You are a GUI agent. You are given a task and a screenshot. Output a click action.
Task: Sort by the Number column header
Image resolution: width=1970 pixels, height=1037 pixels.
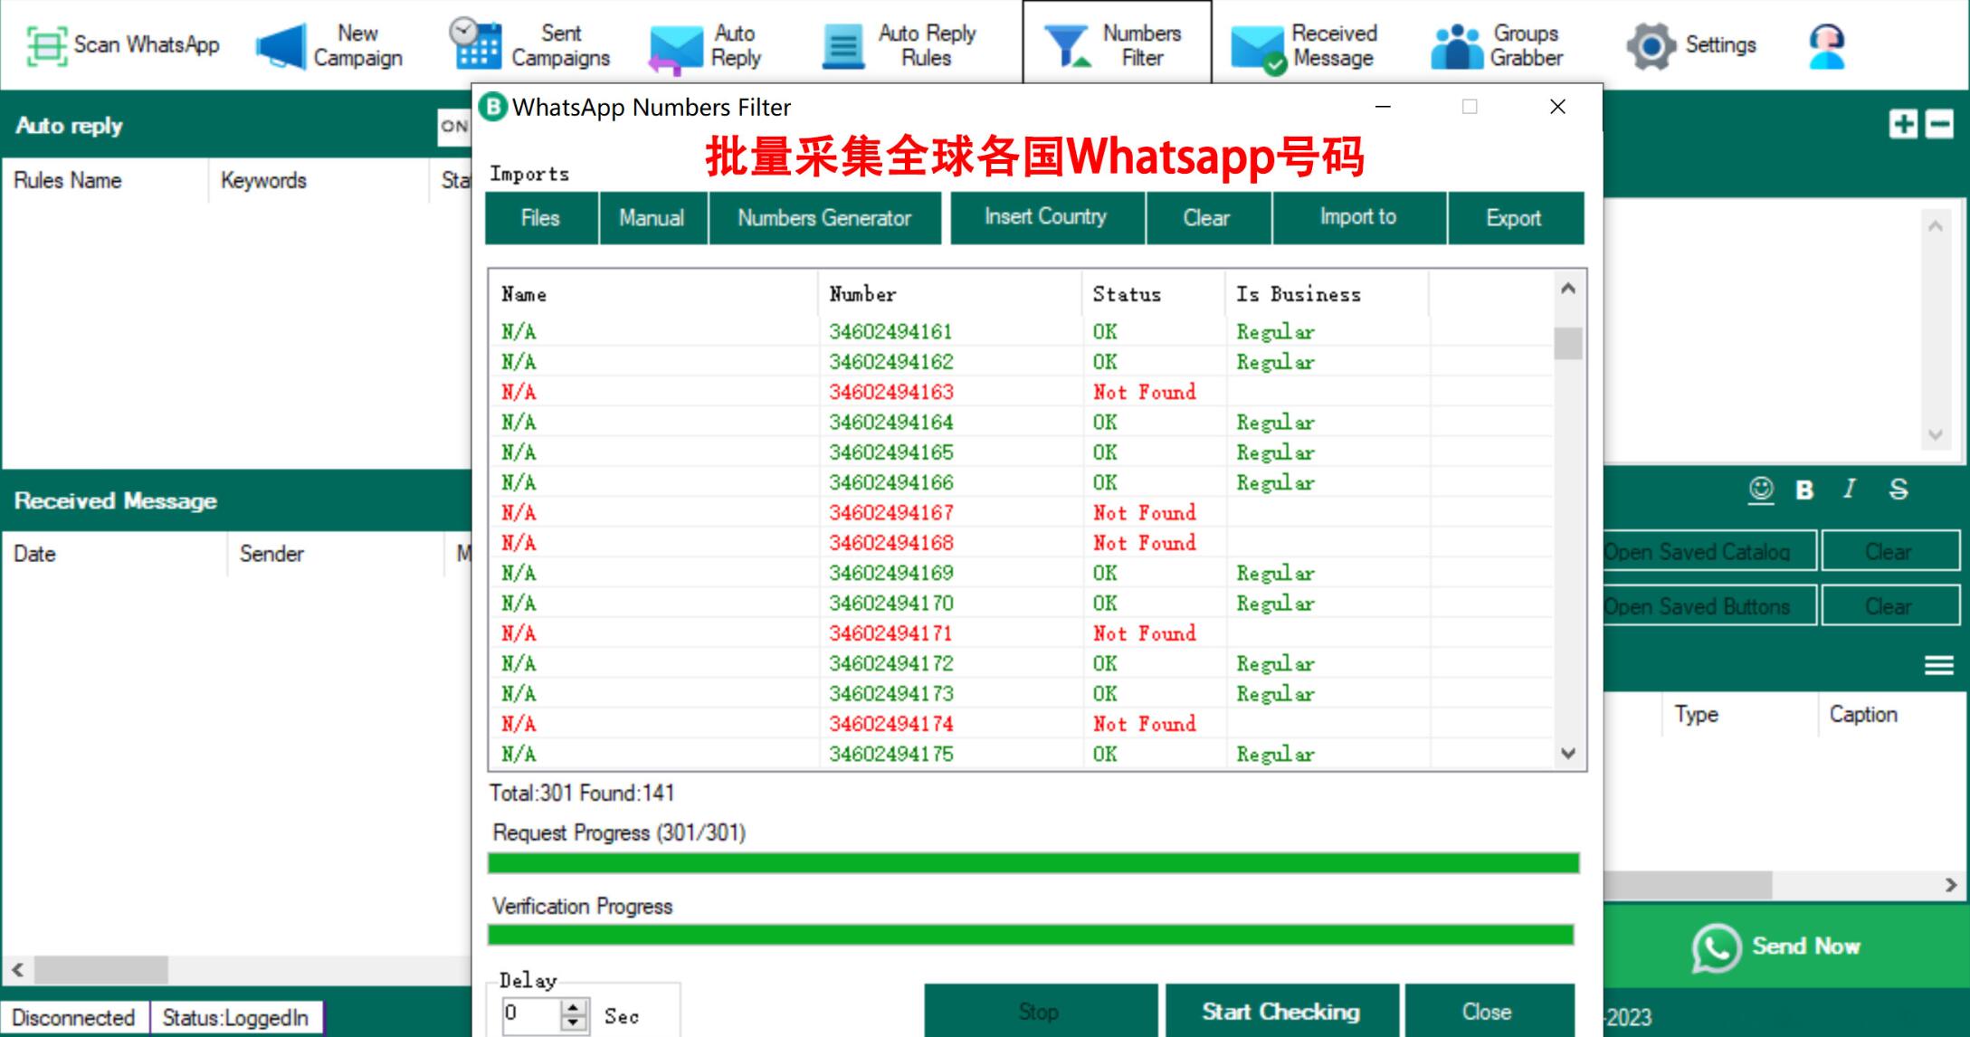click(950, 294)
